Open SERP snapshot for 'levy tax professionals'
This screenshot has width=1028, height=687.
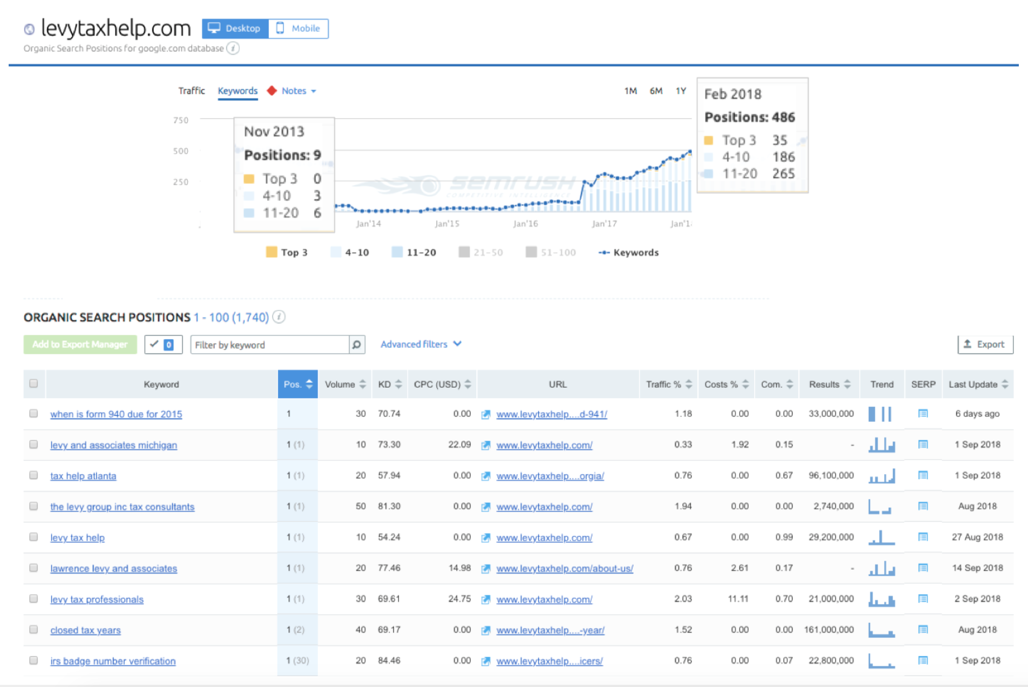click(x=923, y=598)
